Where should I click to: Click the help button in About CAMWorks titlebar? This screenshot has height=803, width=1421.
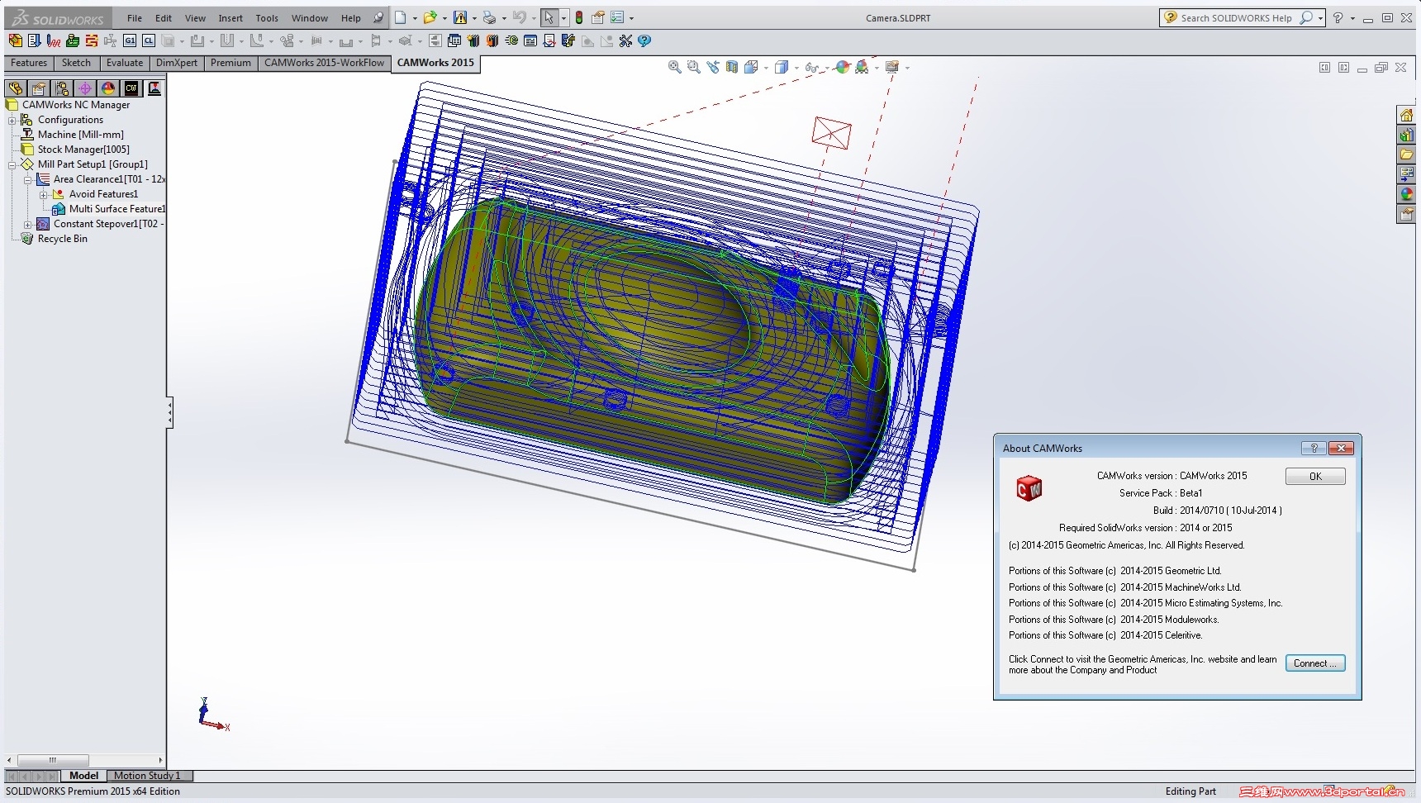tap(1314, 448)
